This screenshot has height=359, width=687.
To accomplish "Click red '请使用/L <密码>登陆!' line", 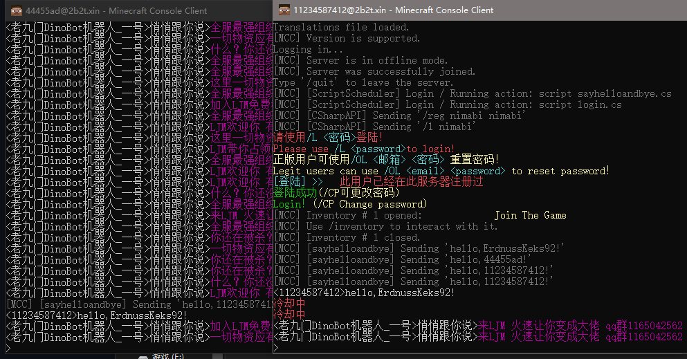I will [328, 138].
